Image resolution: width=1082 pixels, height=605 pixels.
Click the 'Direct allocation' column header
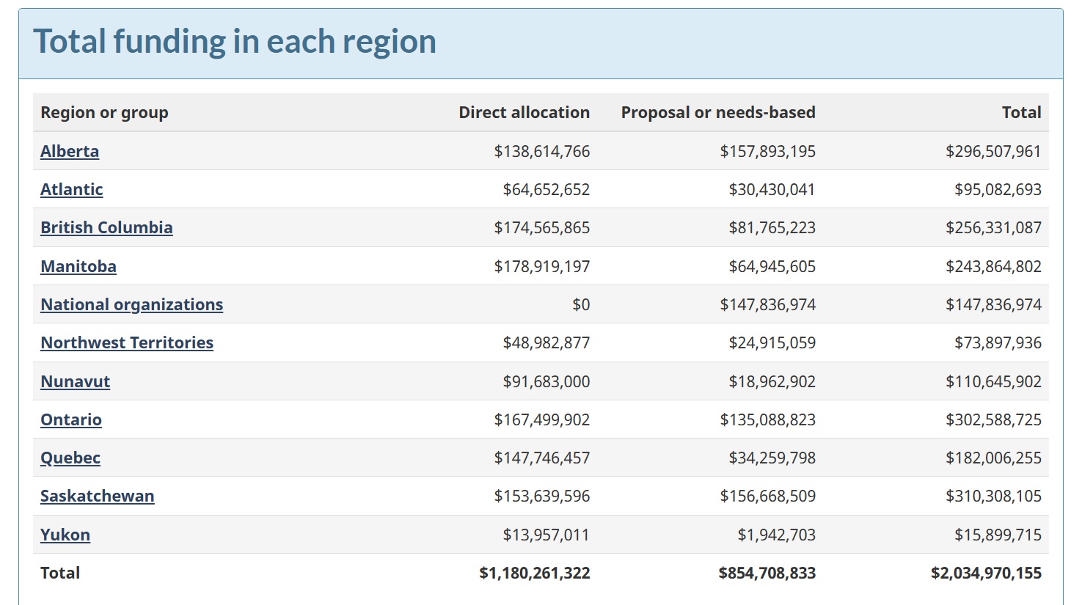[x=524, y=112]
